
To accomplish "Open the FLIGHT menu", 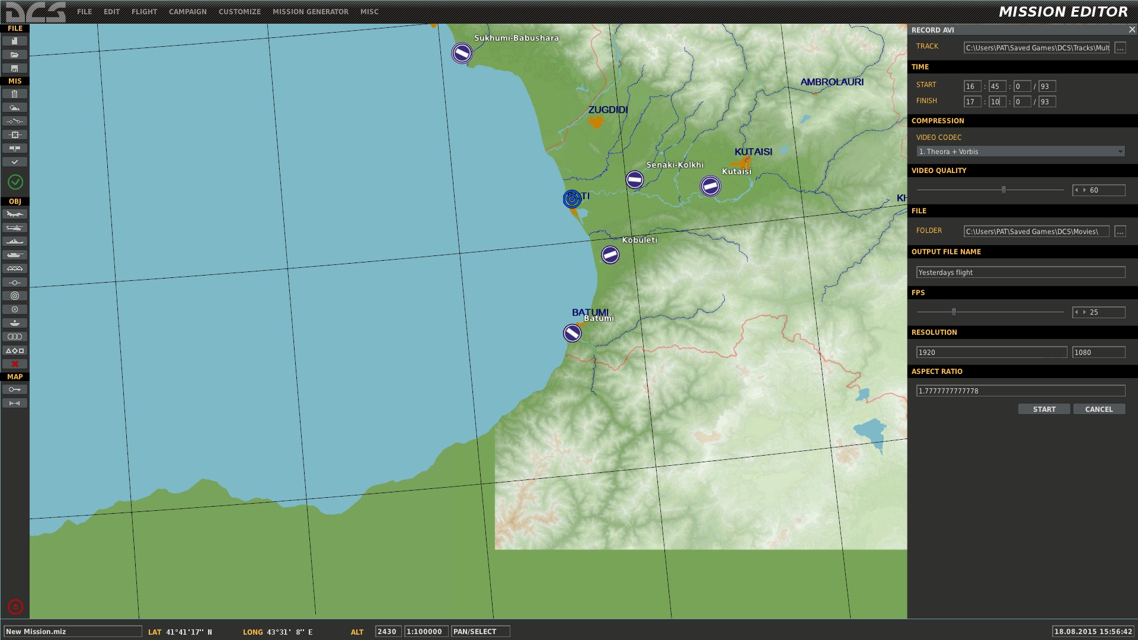I will [144, 12].
